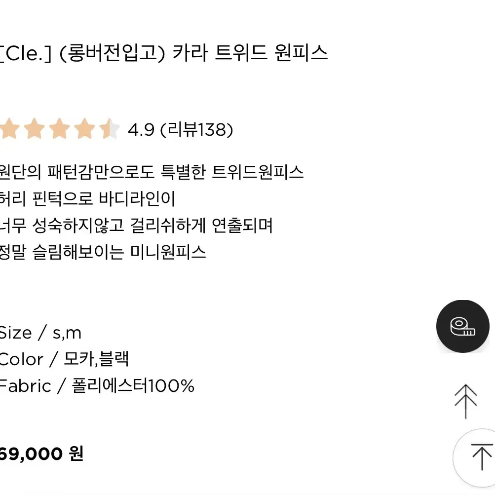Select the second rating star
The width and height of the screenshot is (495, 495).
pos(35,129)
